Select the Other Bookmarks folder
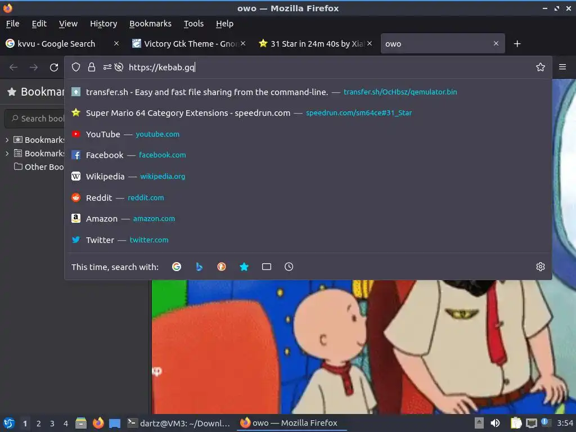The height and width of the screenshot is (432, 576). [x=39, y=166]
